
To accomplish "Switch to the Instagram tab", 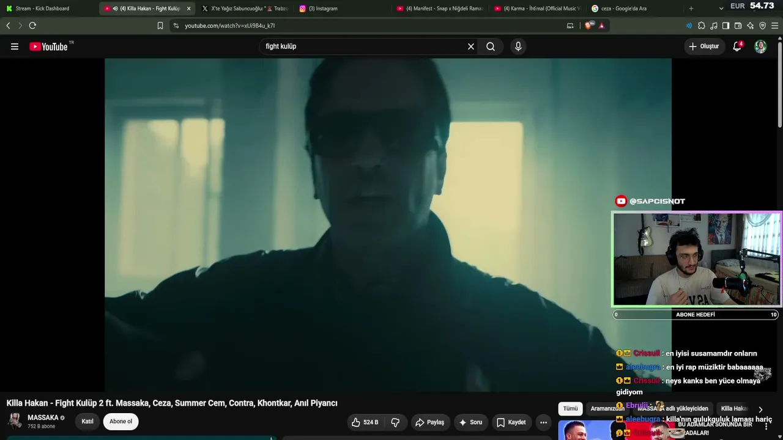I will [341, 9].
